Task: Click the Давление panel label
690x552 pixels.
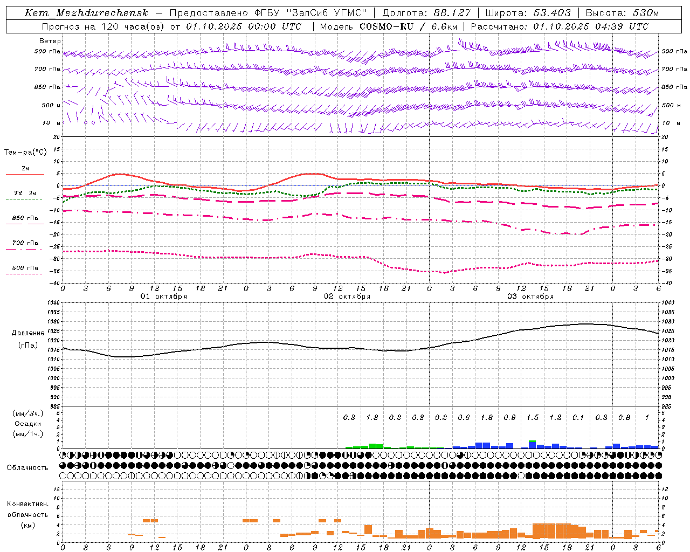Action: pos(28,333)
